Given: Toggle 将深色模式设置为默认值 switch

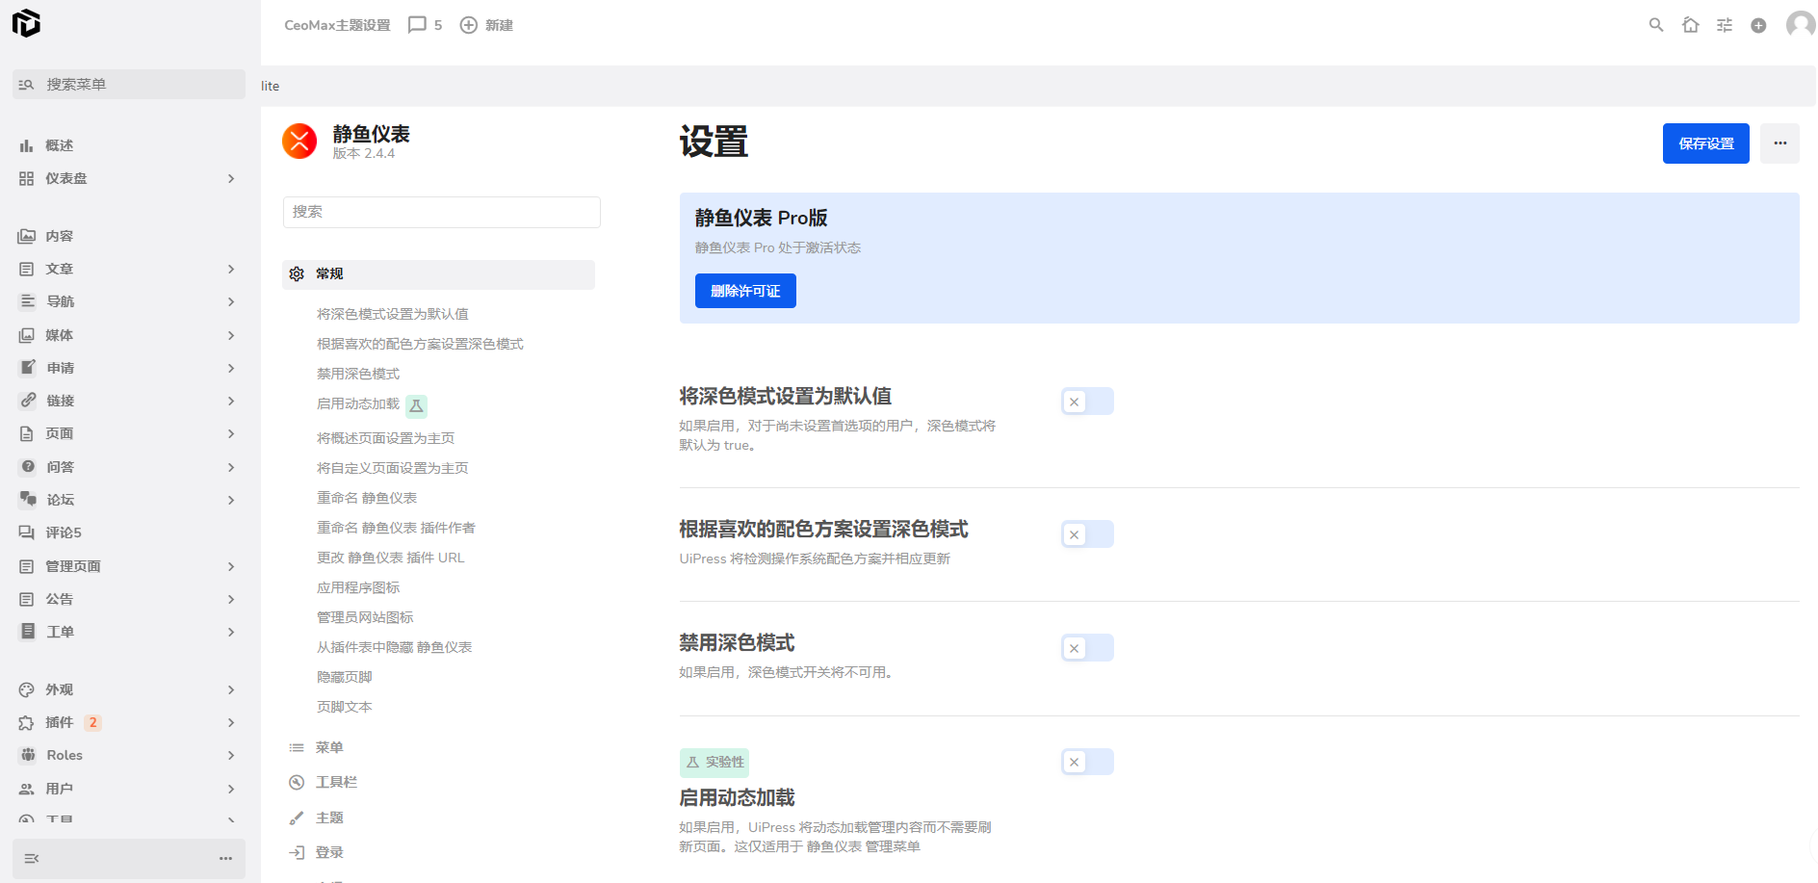Looking at the screenshot, I should click(x=1087, y=402).
